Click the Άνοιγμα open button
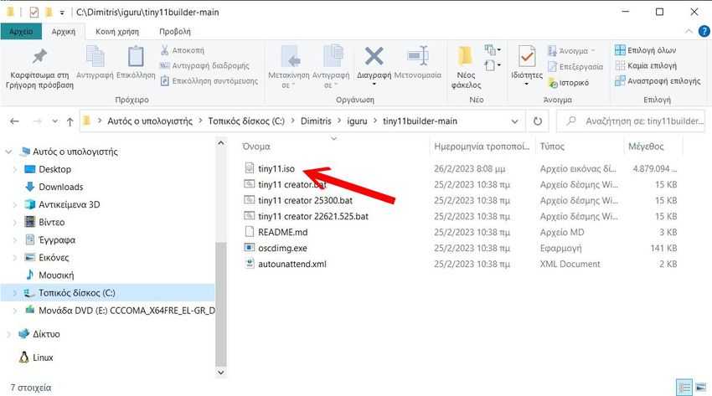 tap(571, 51)
